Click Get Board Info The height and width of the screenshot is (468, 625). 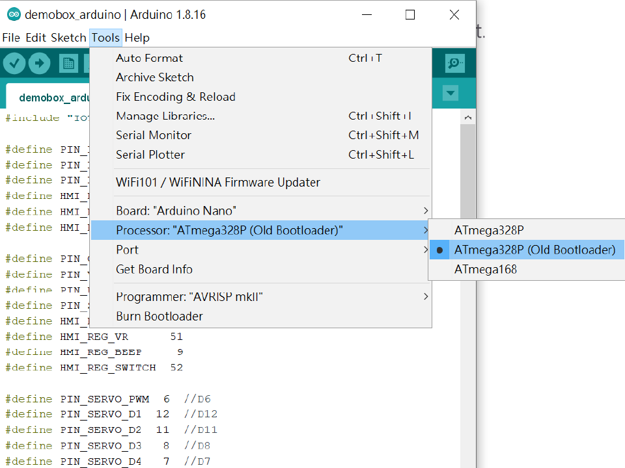click(154, 269)
